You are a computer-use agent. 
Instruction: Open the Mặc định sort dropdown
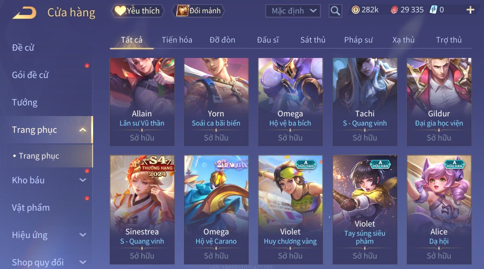[x=293, y=11]
